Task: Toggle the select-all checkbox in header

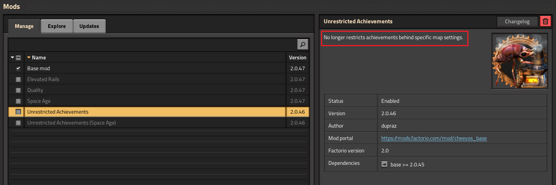Action: (18, 57)
